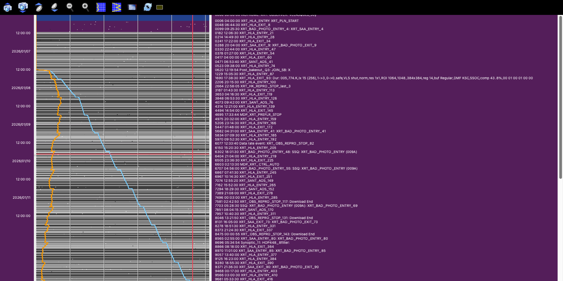Open the film strip movie icon
This screenshot has height=281, width=563.
tap(132, 7)
